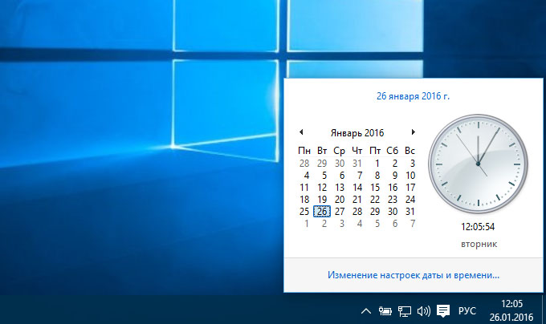Select day 23 in the calendar

(393, 200)
